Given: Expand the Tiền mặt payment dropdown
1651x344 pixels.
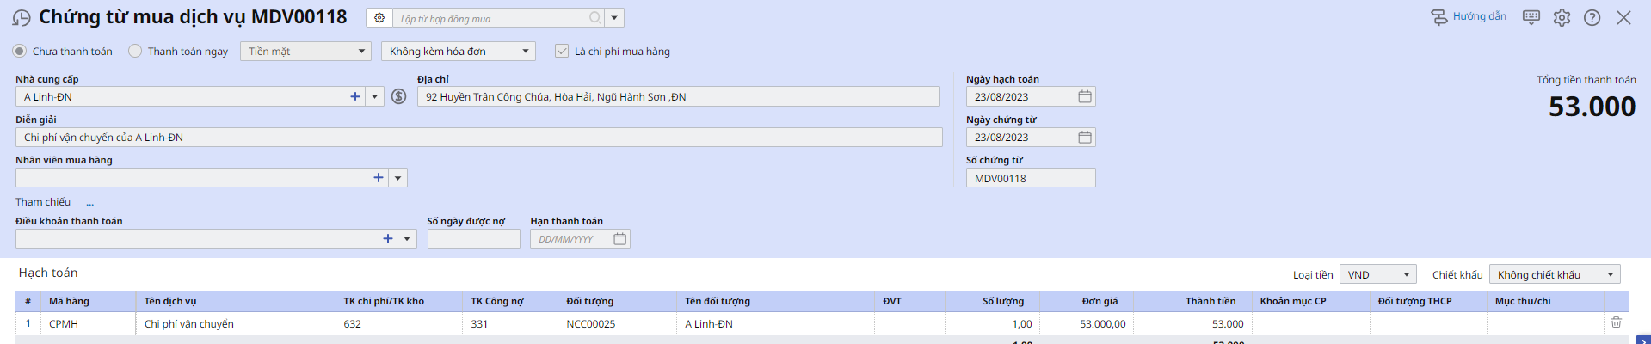Looking at the screenshot, I should 305,52.
